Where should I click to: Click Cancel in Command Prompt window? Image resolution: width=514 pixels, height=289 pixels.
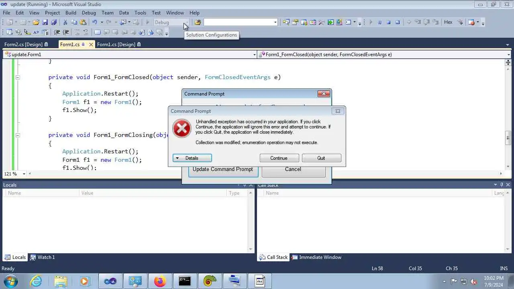tap(293, 169)
